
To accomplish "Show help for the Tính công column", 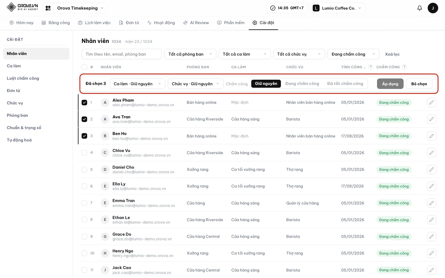I will [x=371, y=67].
